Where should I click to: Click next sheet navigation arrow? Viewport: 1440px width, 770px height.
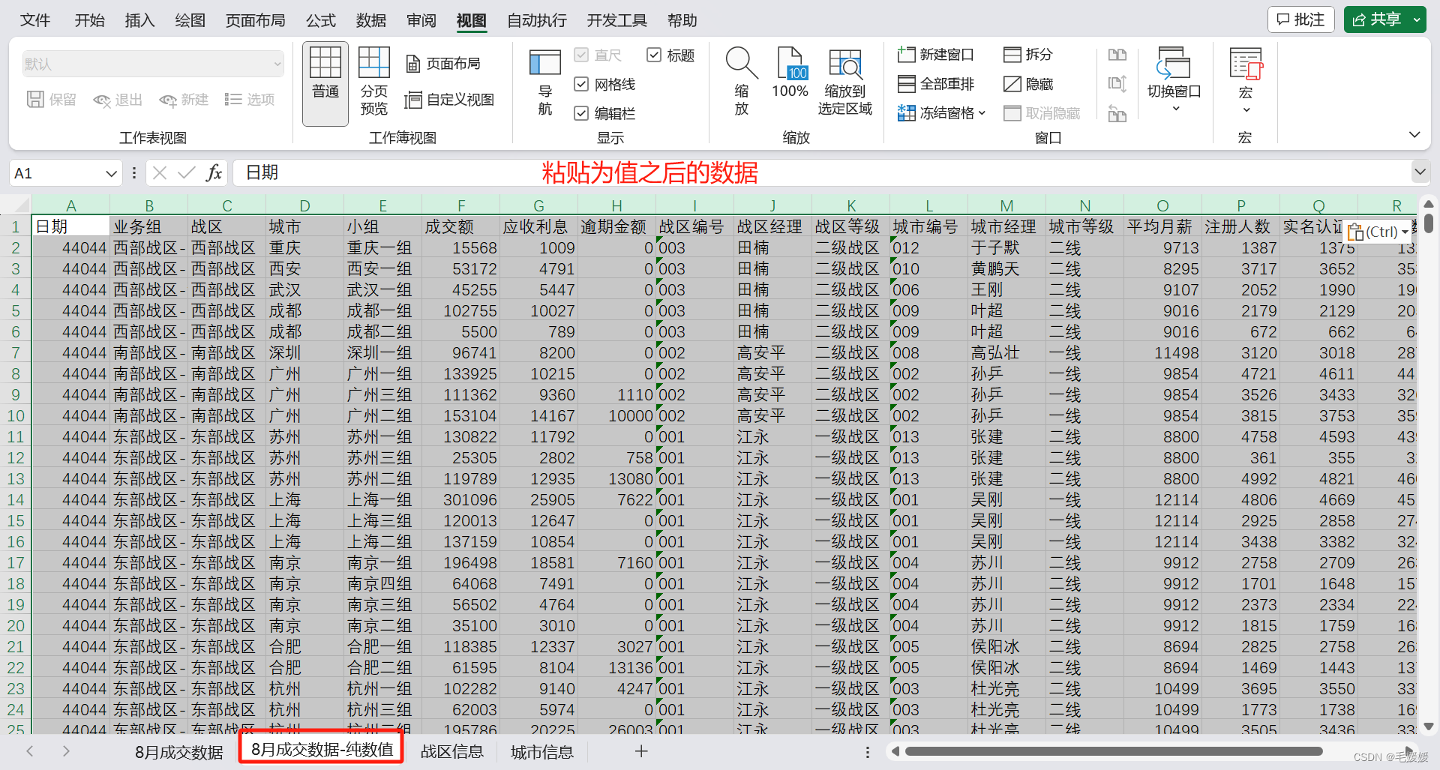tap(66, 751)
